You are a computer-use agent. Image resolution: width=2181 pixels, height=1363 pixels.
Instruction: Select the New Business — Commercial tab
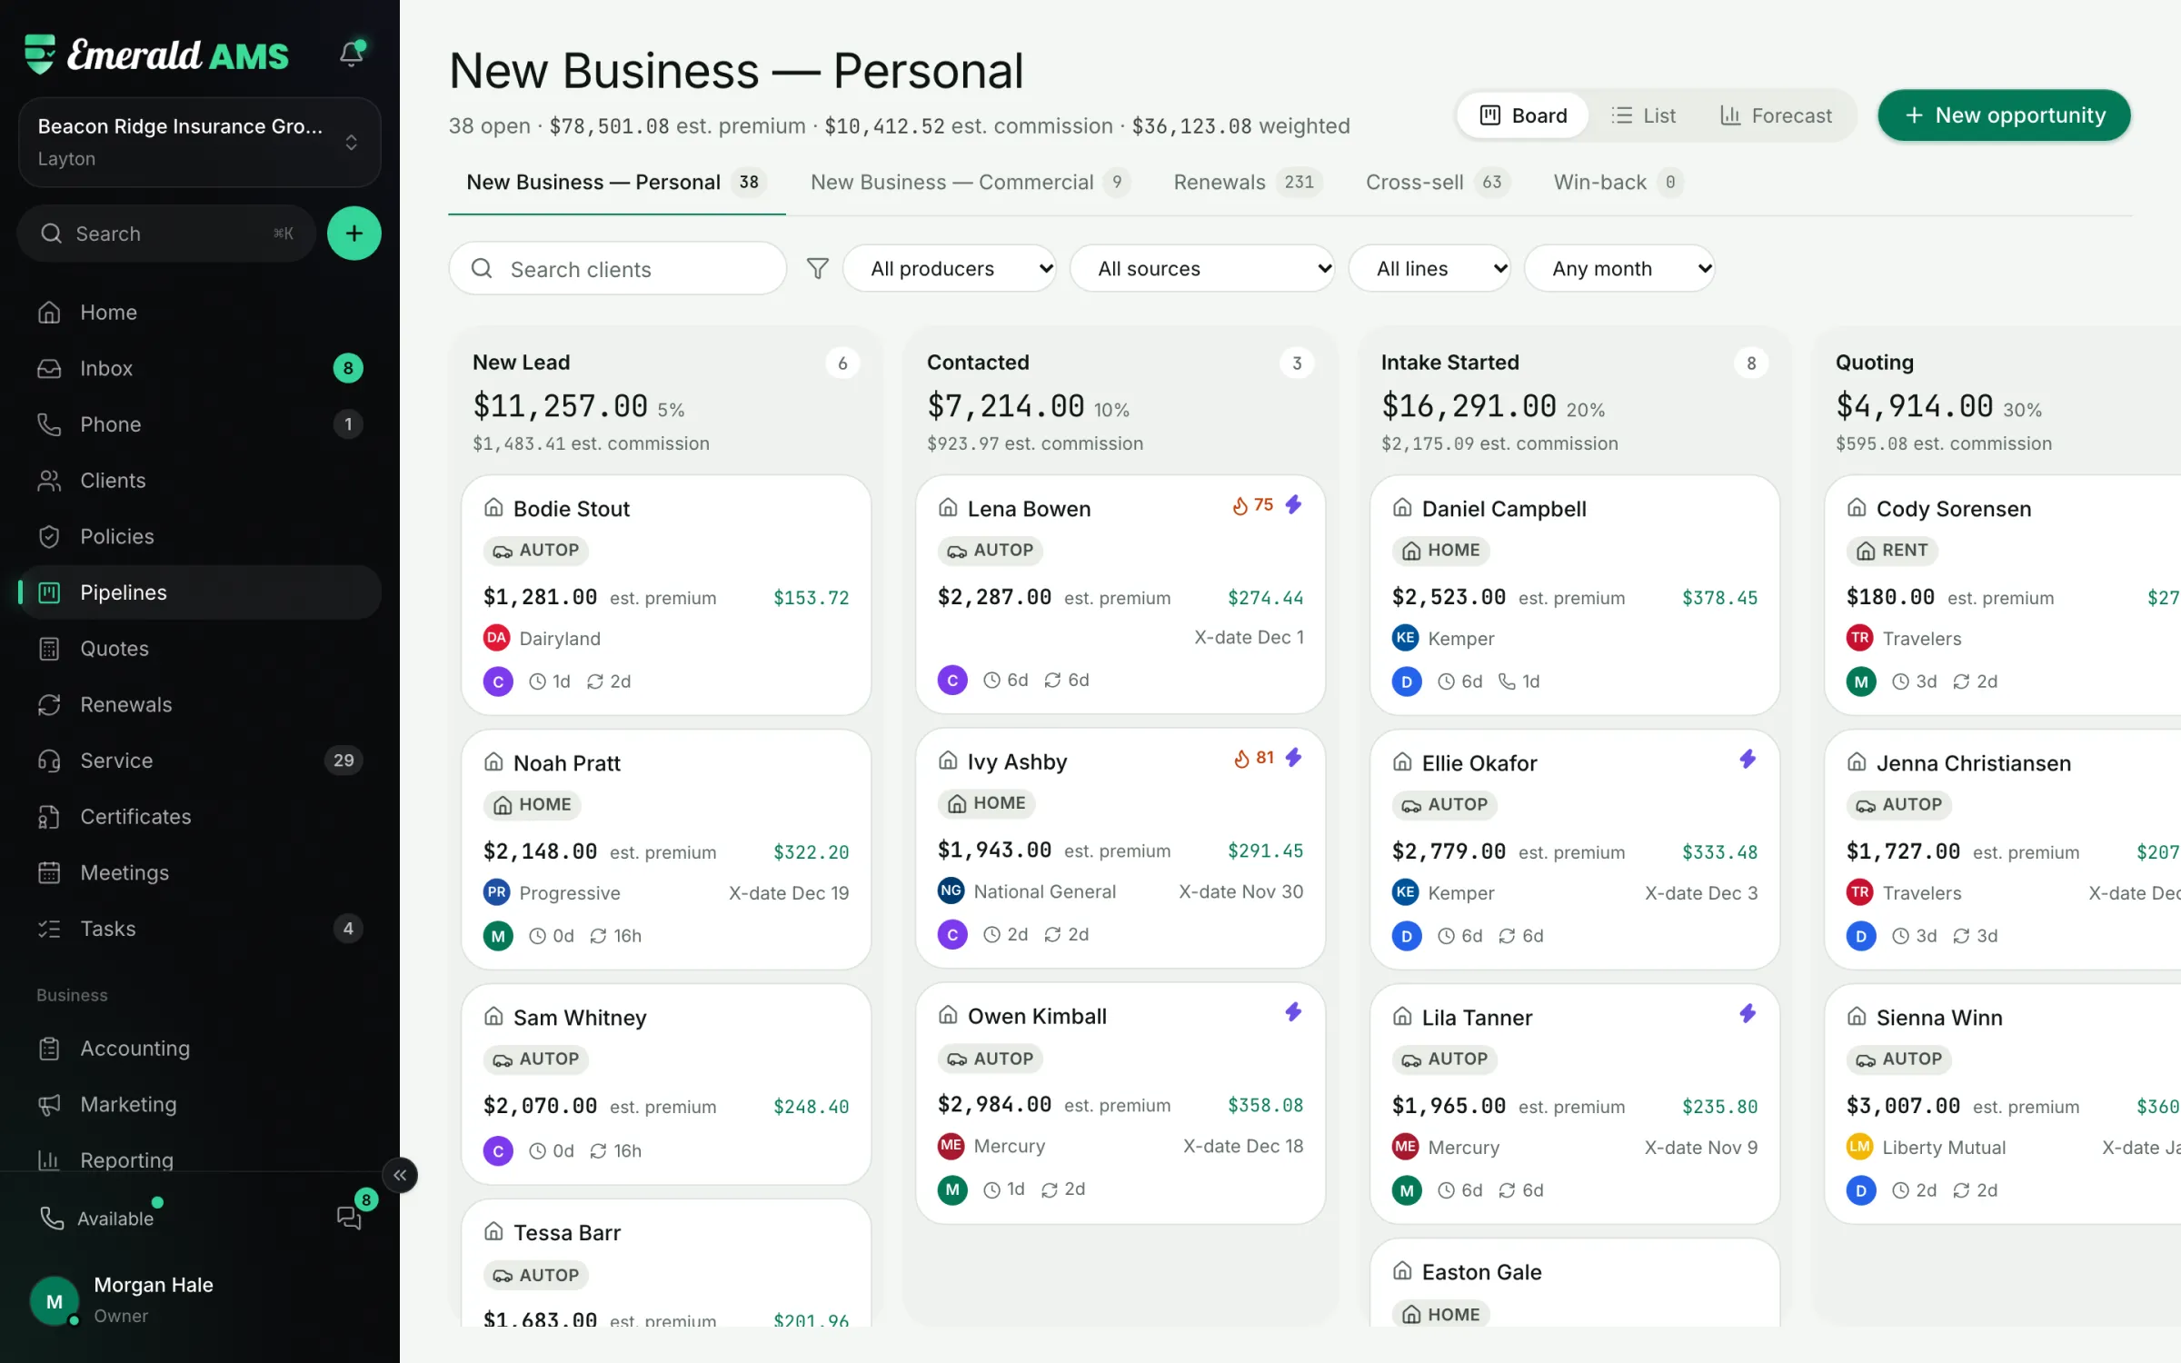(x=970, y=183)
